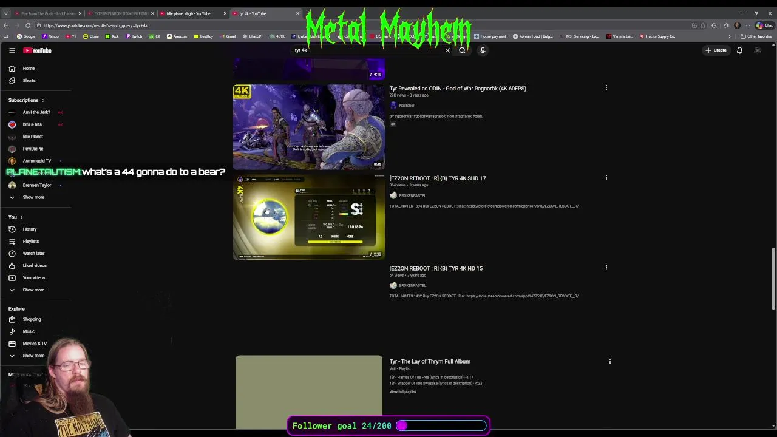Open the Twitch bookmark
Viewport: 777px width, 437px height.
point(134,36)
